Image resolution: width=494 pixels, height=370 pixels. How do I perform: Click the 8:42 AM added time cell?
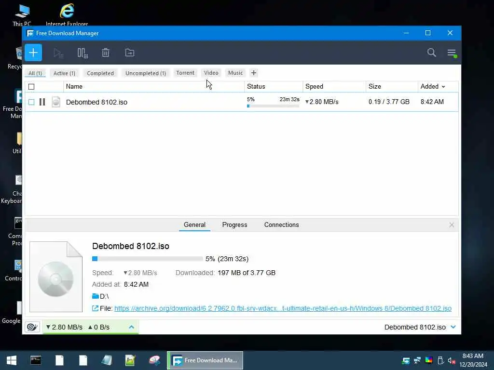432,102
